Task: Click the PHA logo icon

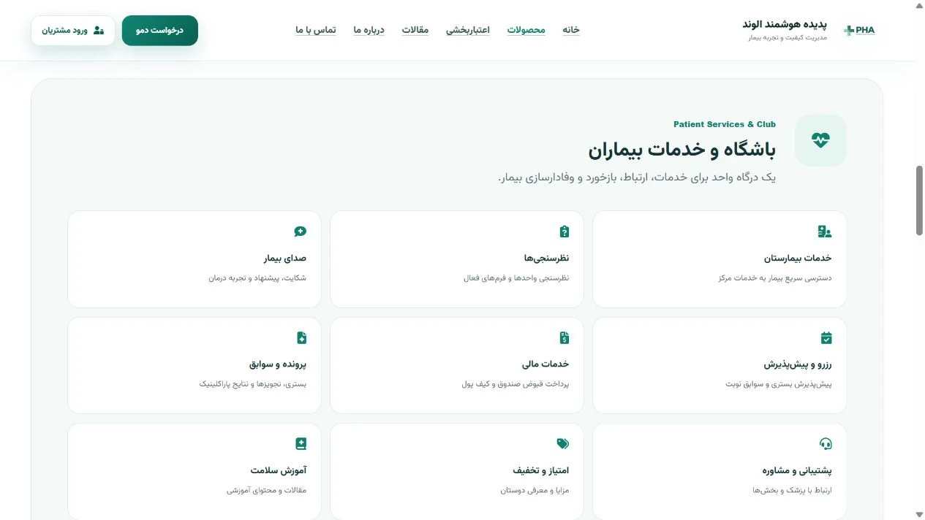Action: [859, 30]
